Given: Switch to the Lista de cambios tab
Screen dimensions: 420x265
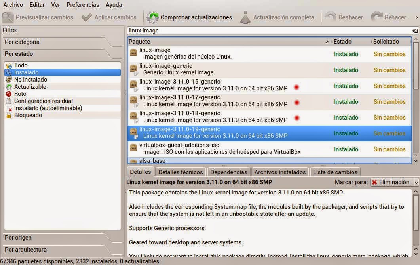Looking at the screenshot, I should click(335, 172).
